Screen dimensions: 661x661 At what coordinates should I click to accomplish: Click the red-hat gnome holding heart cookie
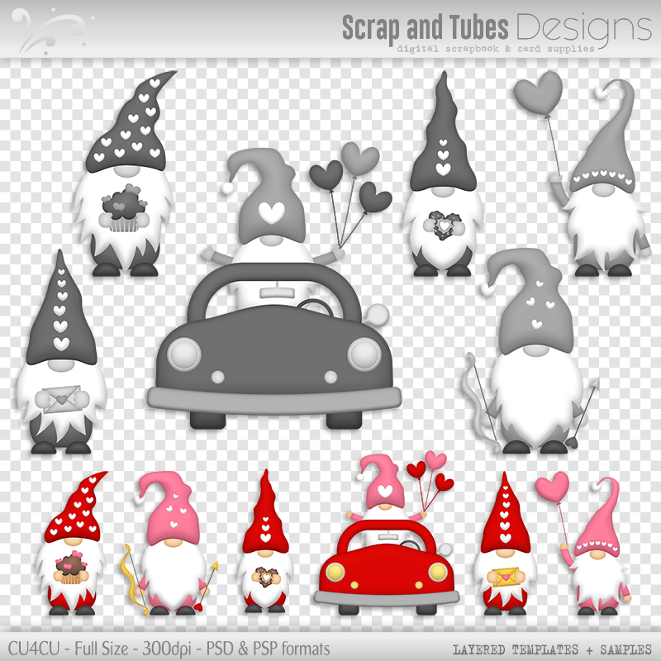pos(265,541)
